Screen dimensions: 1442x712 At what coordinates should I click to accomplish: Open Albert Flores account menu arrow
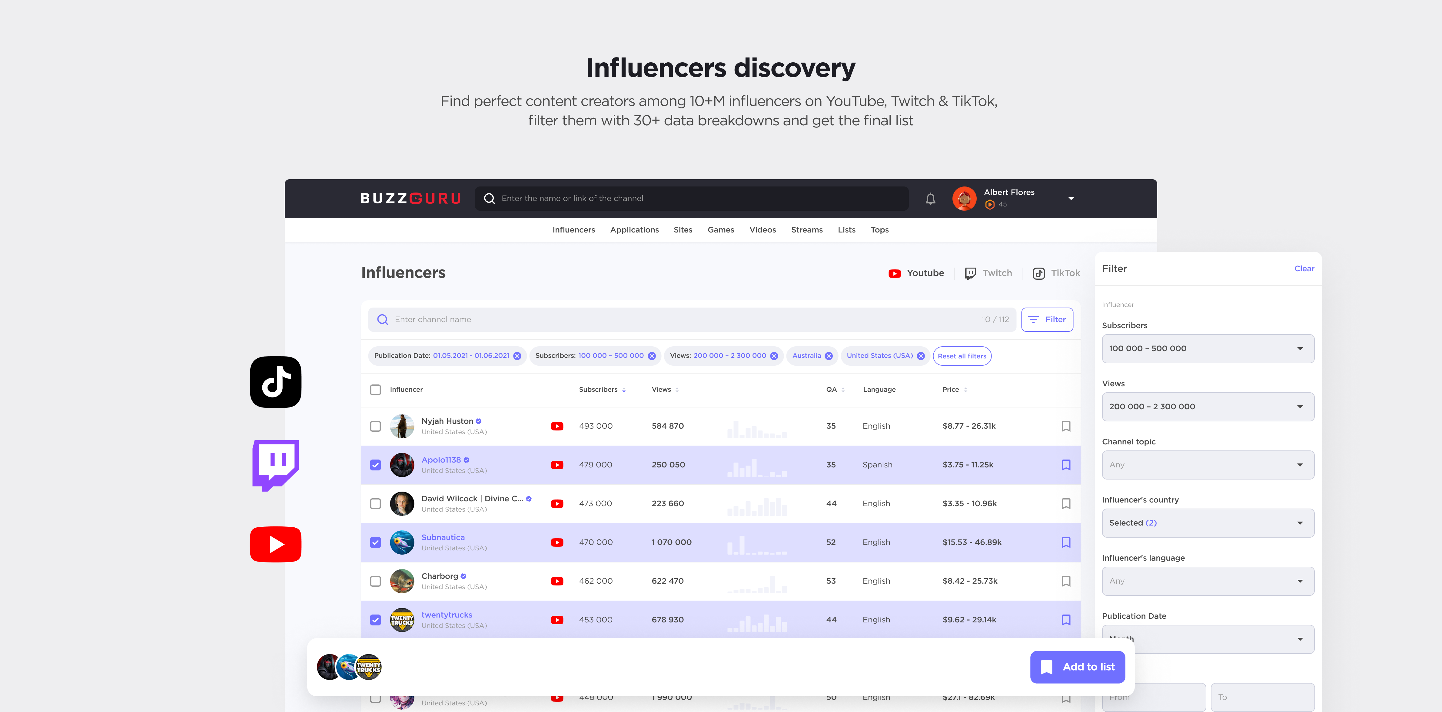[1071, 199]
